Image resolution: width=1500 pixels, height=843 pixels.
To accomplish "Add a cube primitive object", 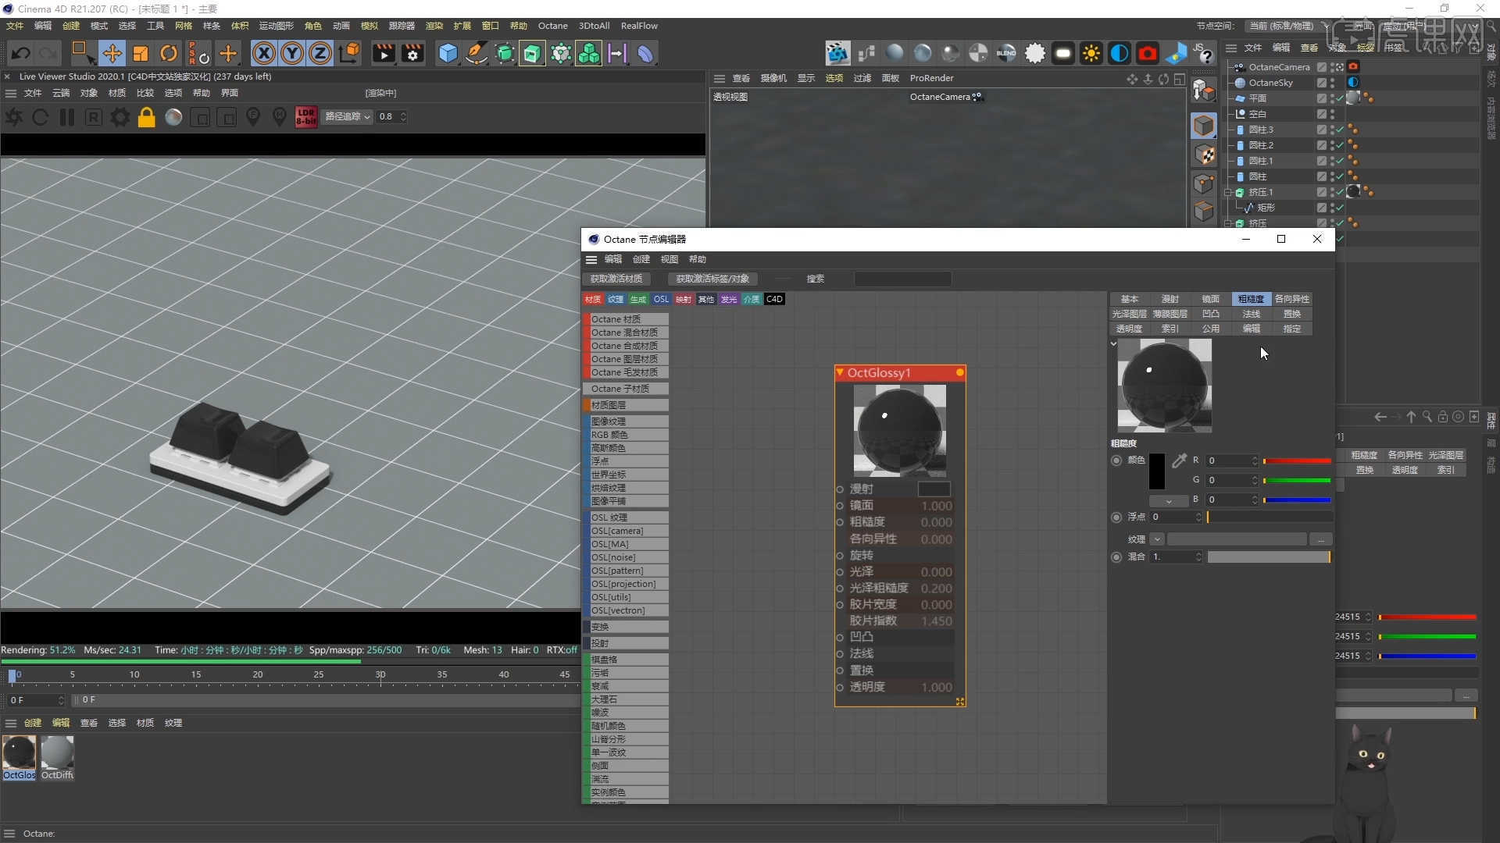I will tap(448, 53).
